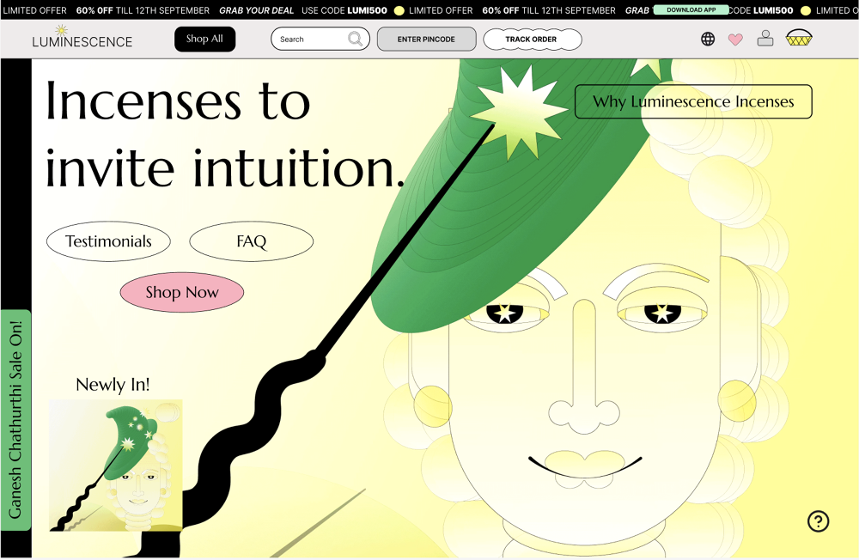
Task: View the shopping basket
Action: [799, 39]
